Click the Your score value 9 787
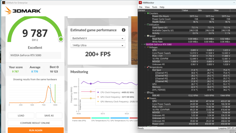 pyautogui.click(x=15, y=72)
